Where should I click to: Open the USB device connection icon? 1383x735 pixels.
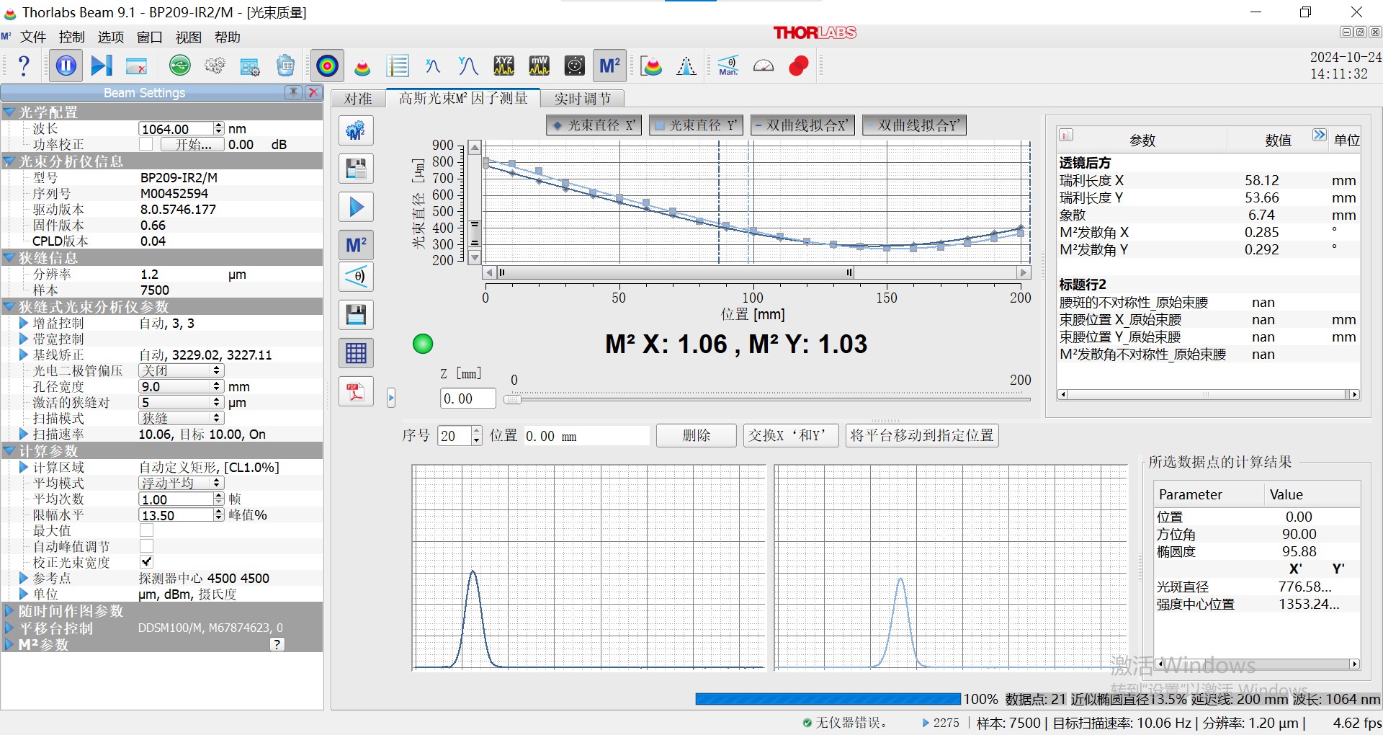(180, 66)
